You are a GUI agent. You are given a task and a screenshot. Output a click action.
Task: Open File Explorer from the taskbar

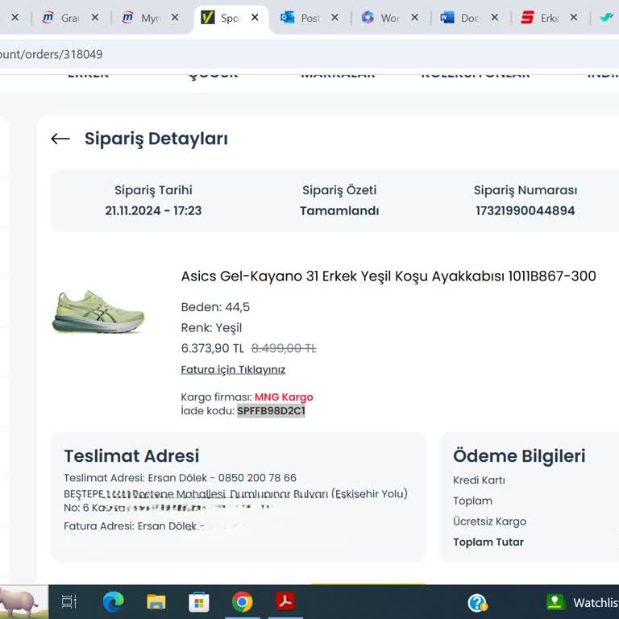click(x=156, y=601)
